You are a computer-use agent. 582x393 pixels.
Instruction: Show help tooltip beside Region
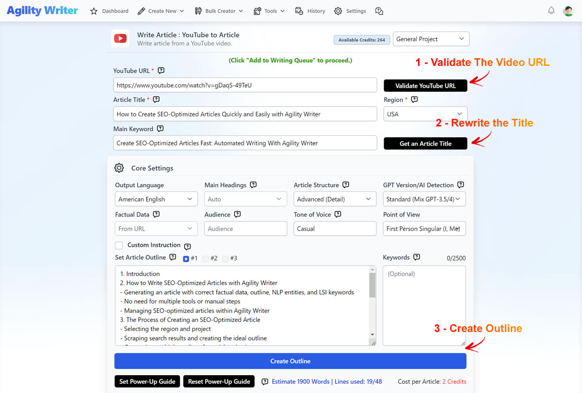point(414,99)
